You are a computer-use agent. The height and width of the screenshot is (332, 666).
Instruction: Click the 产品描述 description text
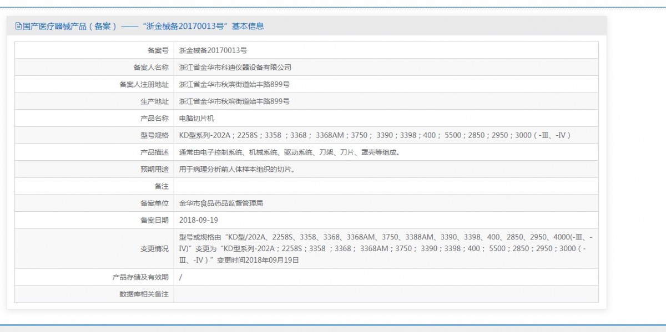289,152
